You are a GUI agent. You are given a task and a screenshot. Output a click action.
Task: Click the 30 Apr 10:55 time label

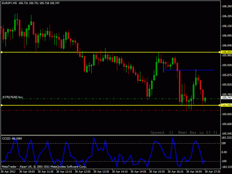click(x=27, y=172)
